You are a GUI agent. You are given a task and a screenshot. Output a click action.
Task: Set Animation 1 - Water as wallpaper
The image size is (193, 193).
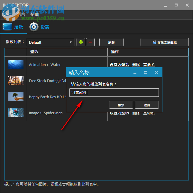coord(119,65)
